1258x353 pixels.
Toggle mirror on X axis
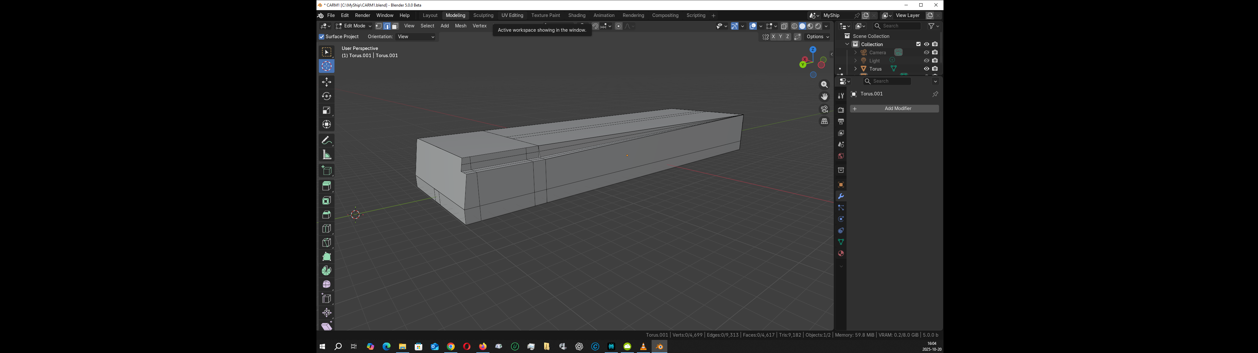point(773,37)
